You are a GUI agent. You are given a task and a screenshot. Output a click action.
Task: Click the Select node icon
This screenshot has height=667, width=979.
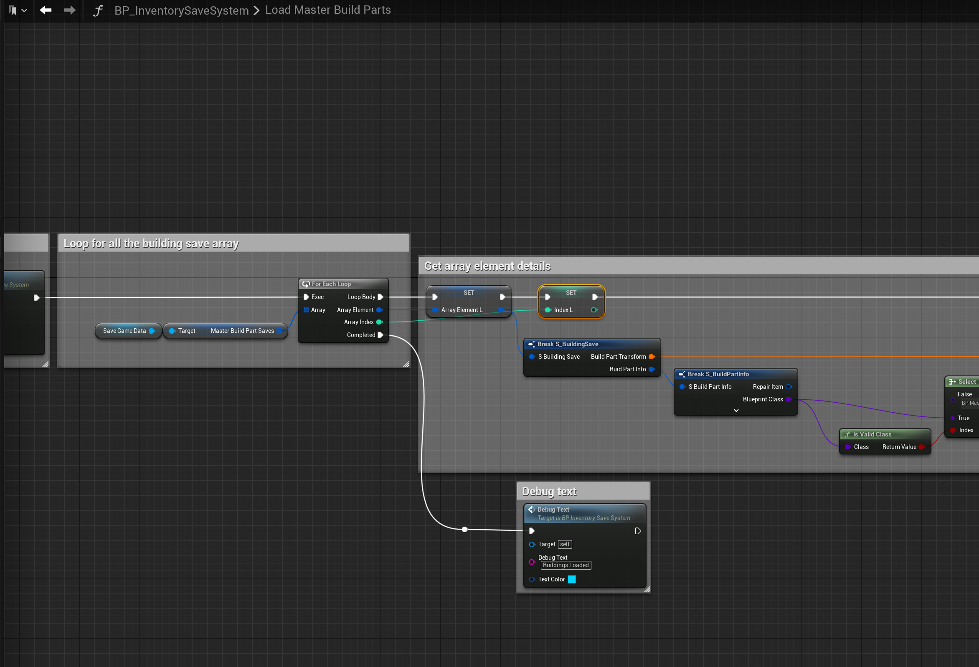tap(952, 382)
